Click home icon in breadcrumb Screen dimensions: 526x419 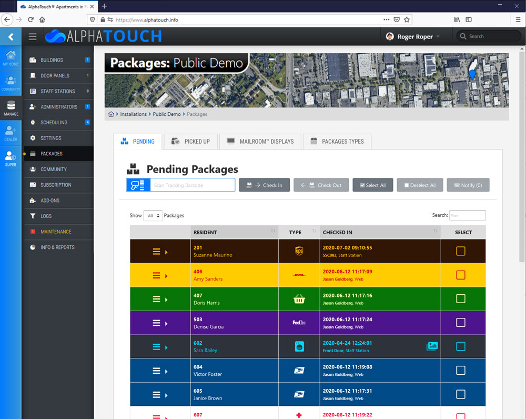coord(111,114)
